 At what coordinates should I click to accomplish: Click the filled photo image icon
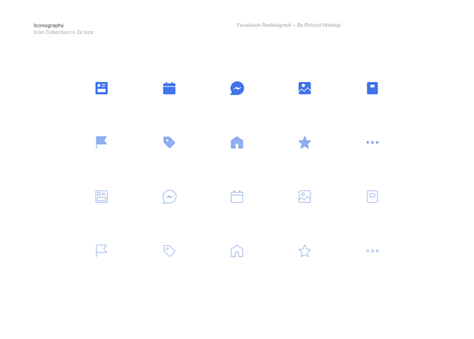click(305, 88)
